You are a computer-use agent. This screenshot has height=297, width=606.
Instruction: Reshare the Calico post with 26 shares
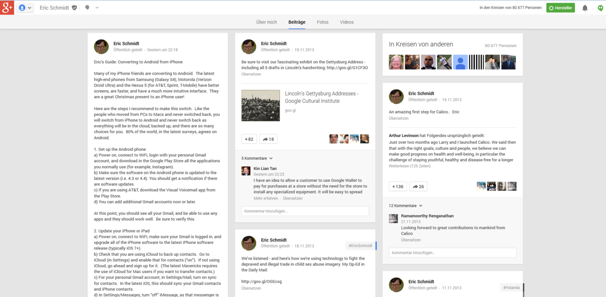click(x=418, y=186)
